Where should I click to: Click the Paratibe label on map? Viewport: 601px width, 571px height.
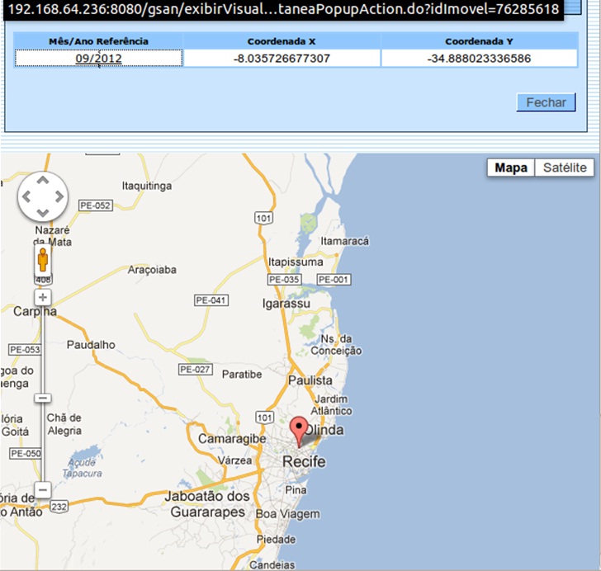click(242, 374)
